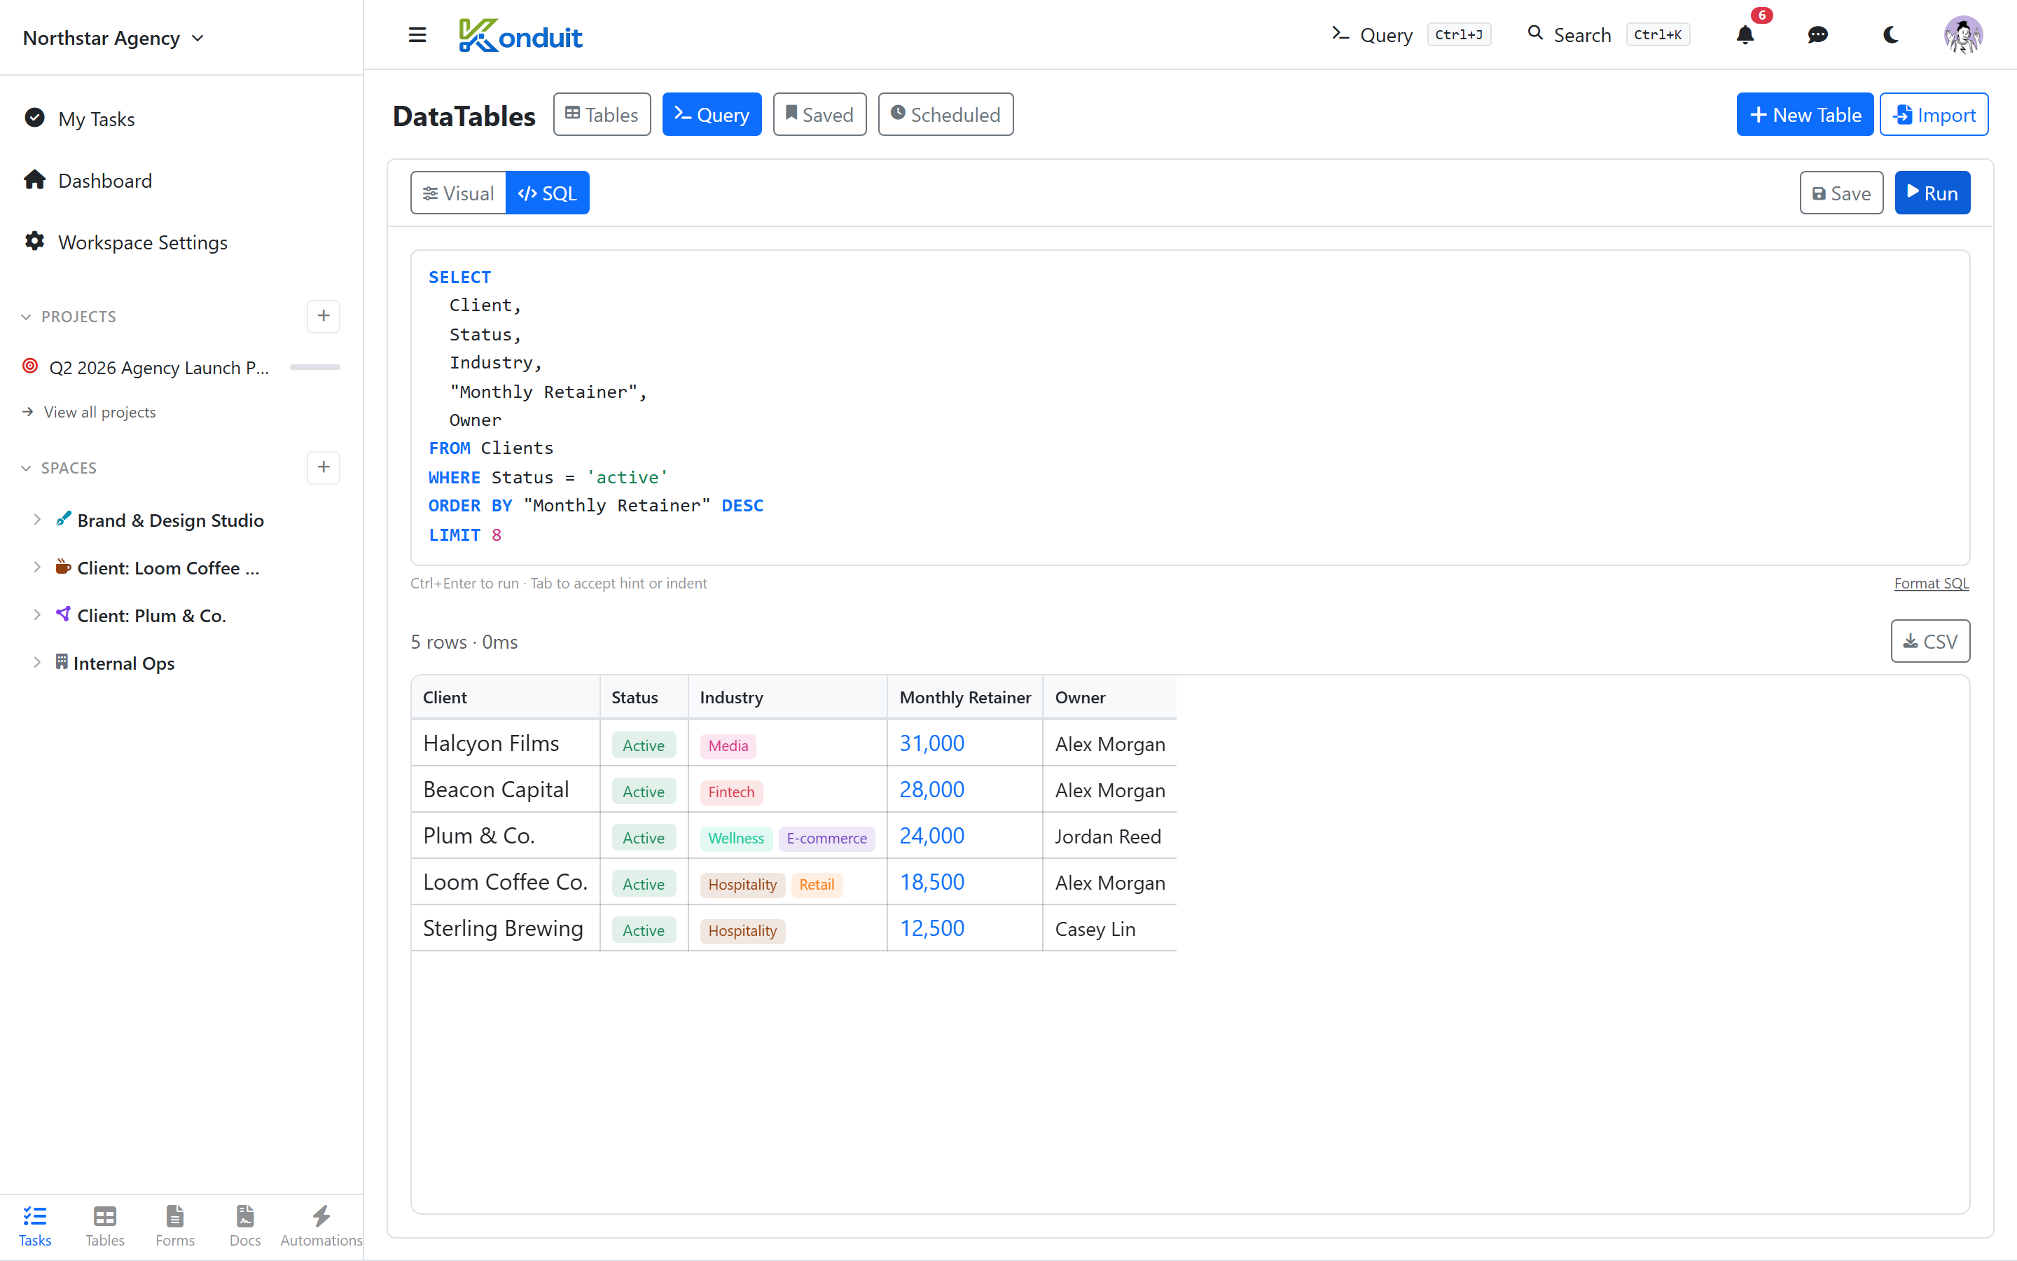Go to Dashboard
This screenshot has width=2017, height=1261.
[x=105, y=180]
